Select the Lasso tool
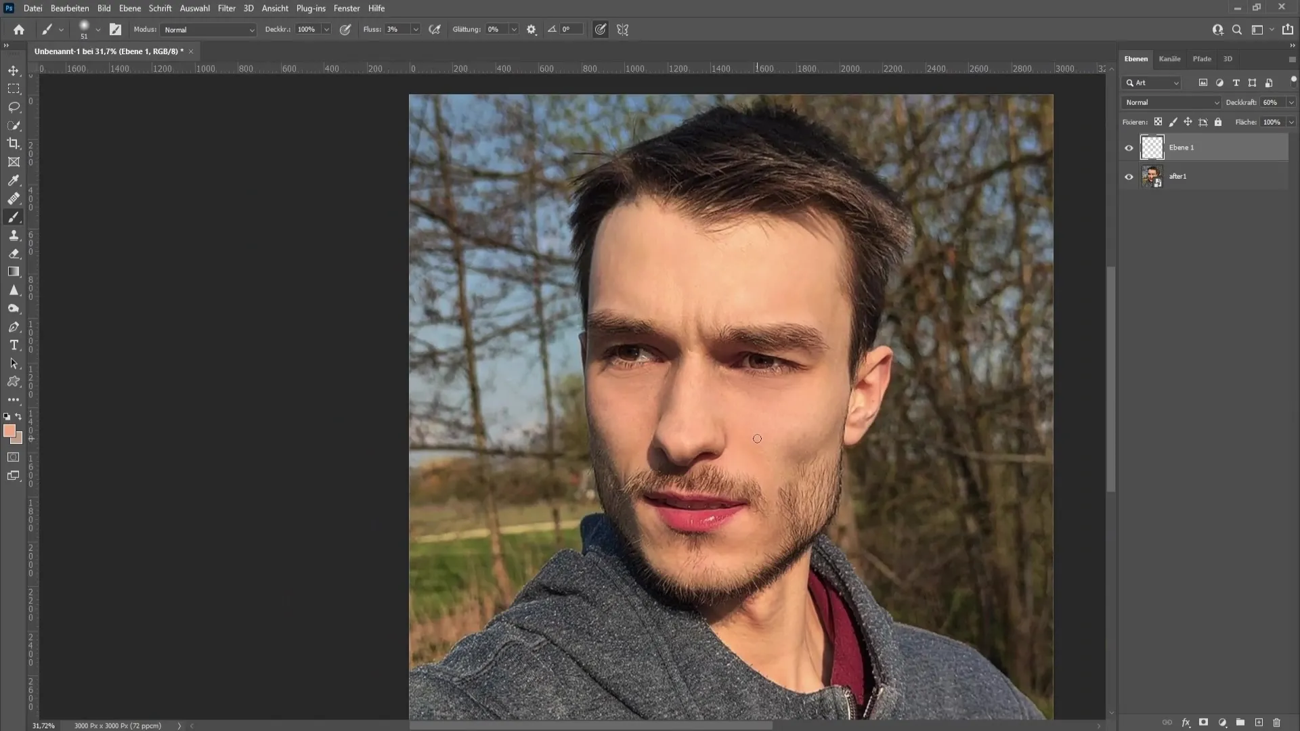This screenshot has height=731, width=1300. (x=14, y=106)
